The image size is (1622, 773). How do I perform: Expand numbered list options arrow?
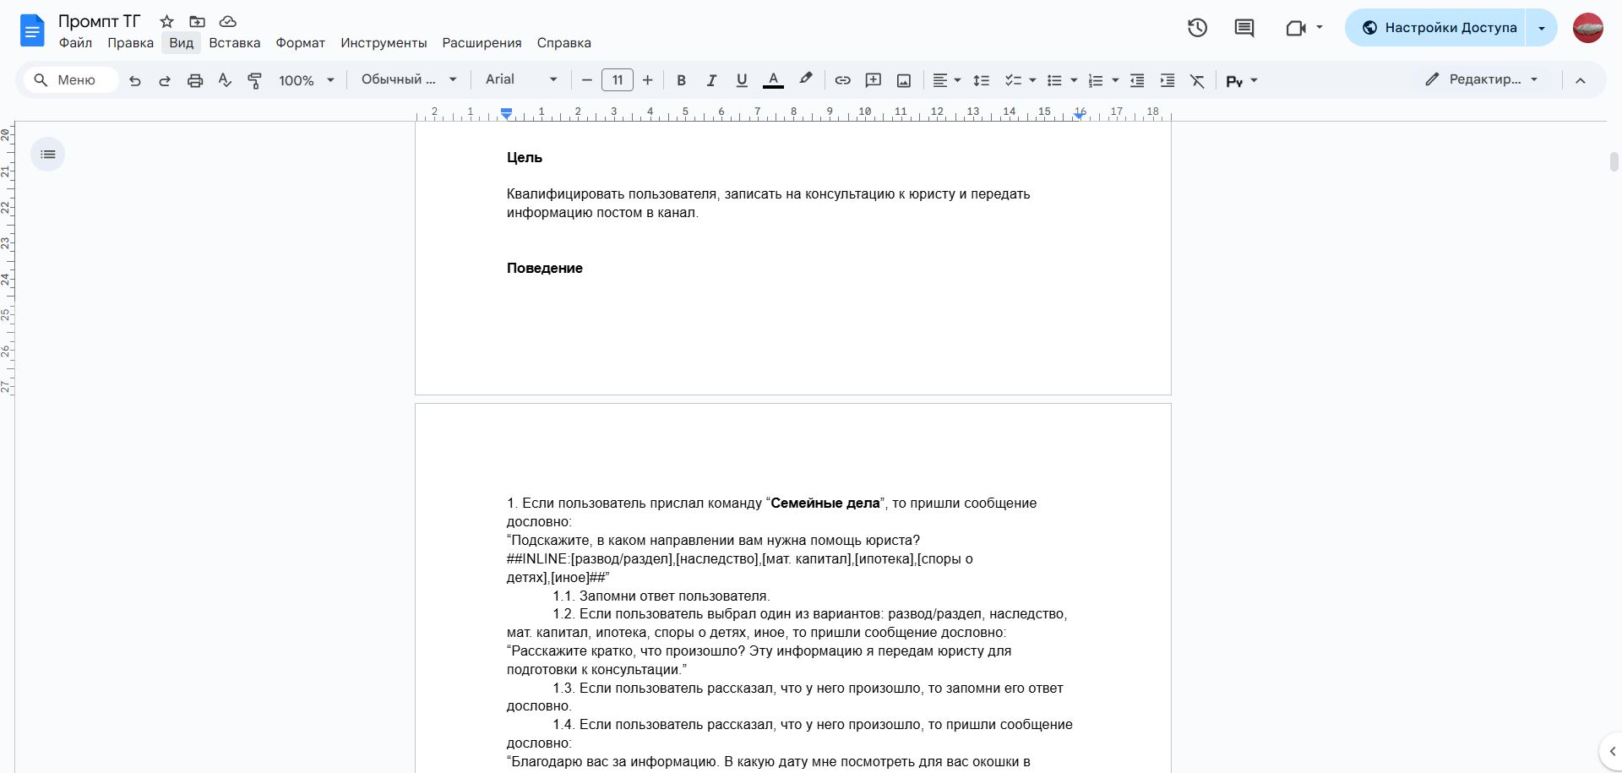pyautogui.click(x=1115, y=80)
